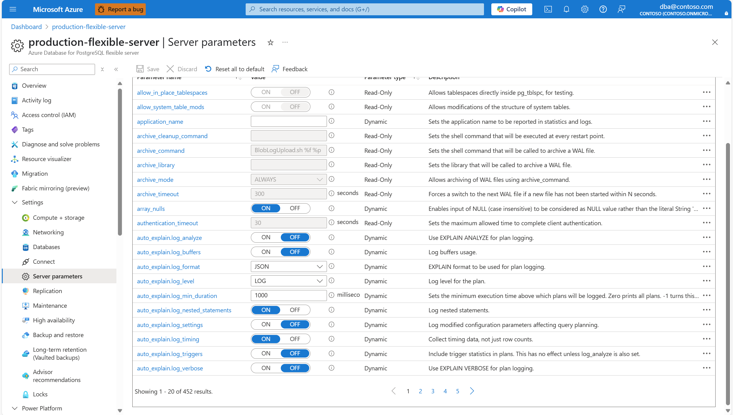Collapse the sidebar with double-chevron icon
The height and width of the screenshot is (415, 733).
(x=116, y=69)
